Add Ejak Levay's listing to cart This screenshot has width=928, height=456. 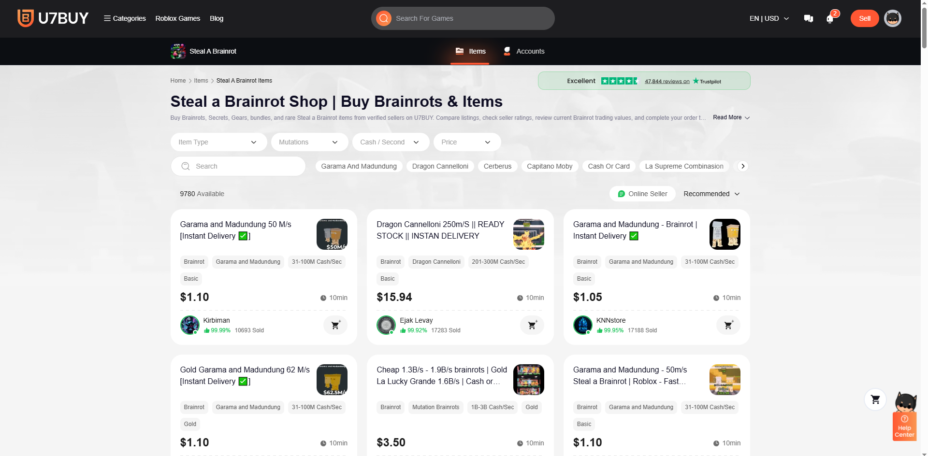click(x=532, y=325)
